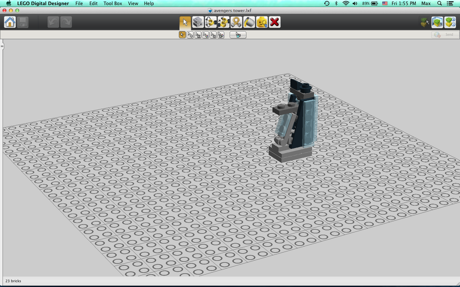
Task: Open the Tool Box menu
Action: (113, 3)
